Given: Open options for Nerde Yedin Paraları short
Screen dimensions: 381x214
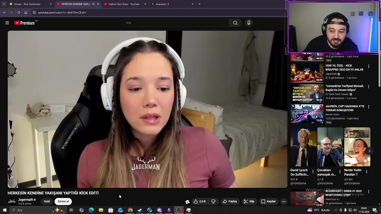Looking at the screenshot, I should pyautogui.click(x=367, y=172).
